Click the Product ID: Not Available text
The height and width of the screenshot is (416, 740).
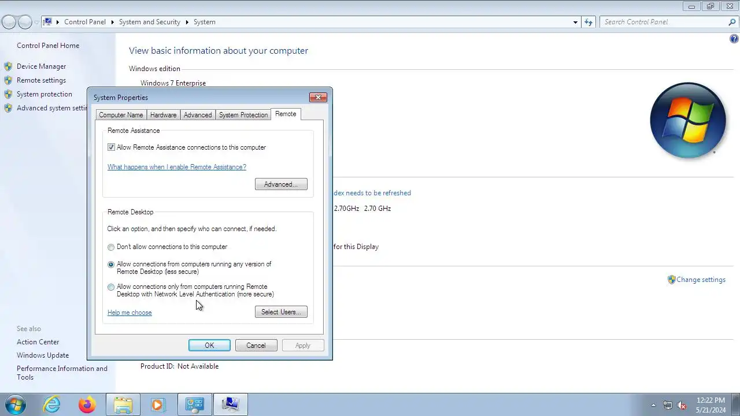pos(179,366)
